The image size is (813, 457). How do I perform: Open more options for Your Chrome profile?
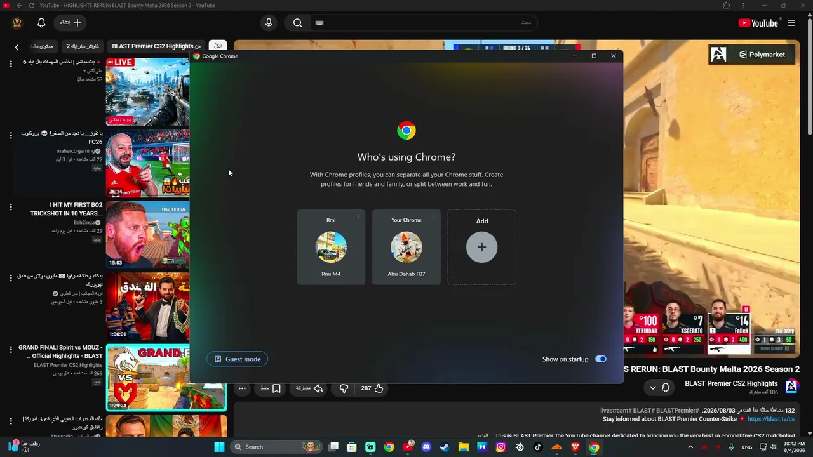pyautogui.click(x=434, y=216)
